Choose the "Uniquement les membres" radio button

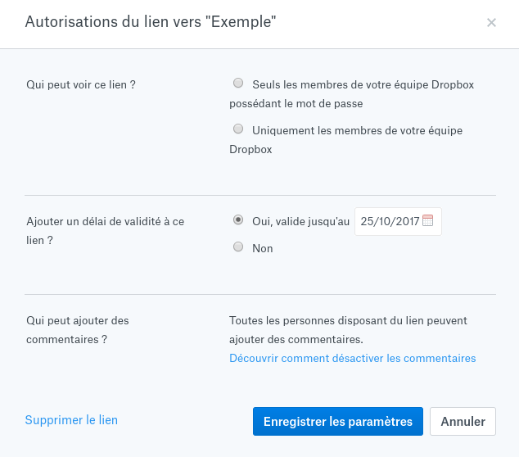[238, 129]
